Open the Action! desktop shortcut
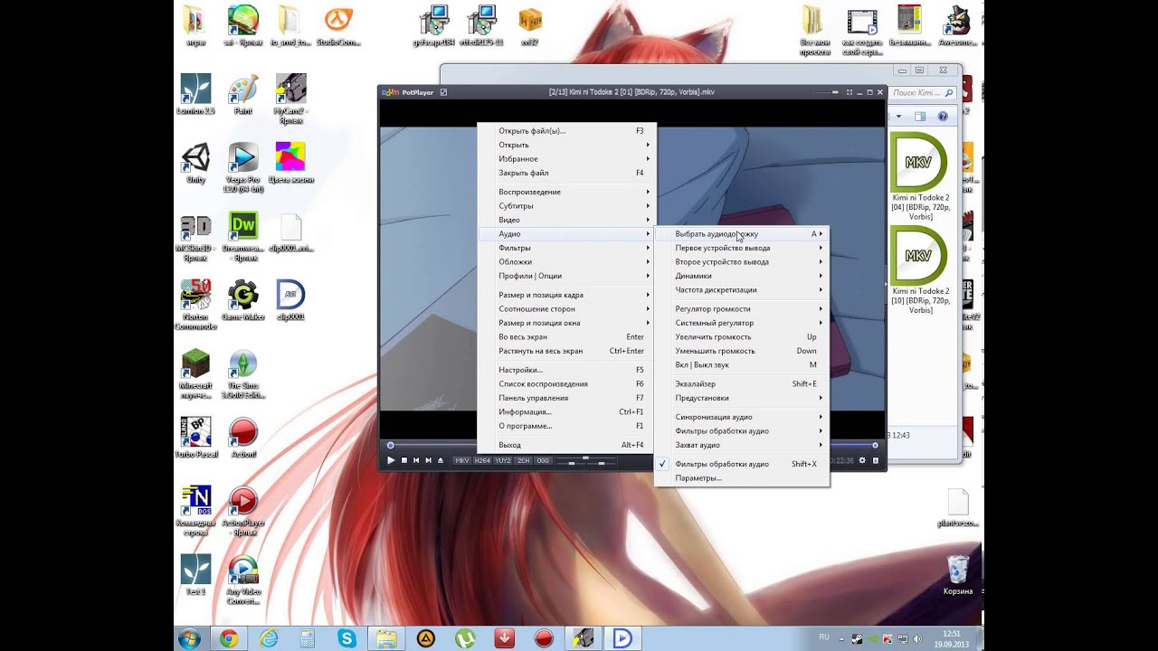The width and height of the screenshot is (1158, 651). point(243,438)
